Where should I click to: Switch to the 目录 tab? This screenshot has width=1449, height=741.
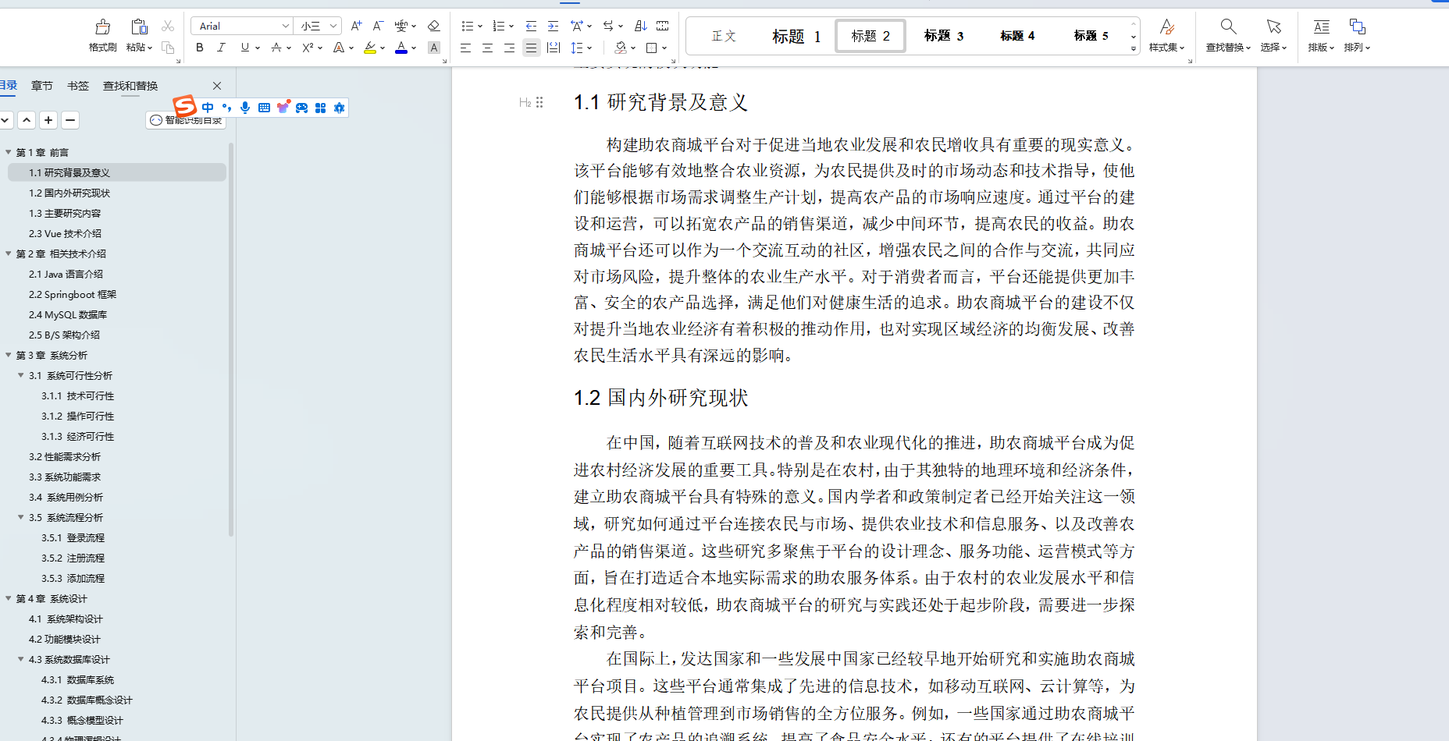coord(8,86)
